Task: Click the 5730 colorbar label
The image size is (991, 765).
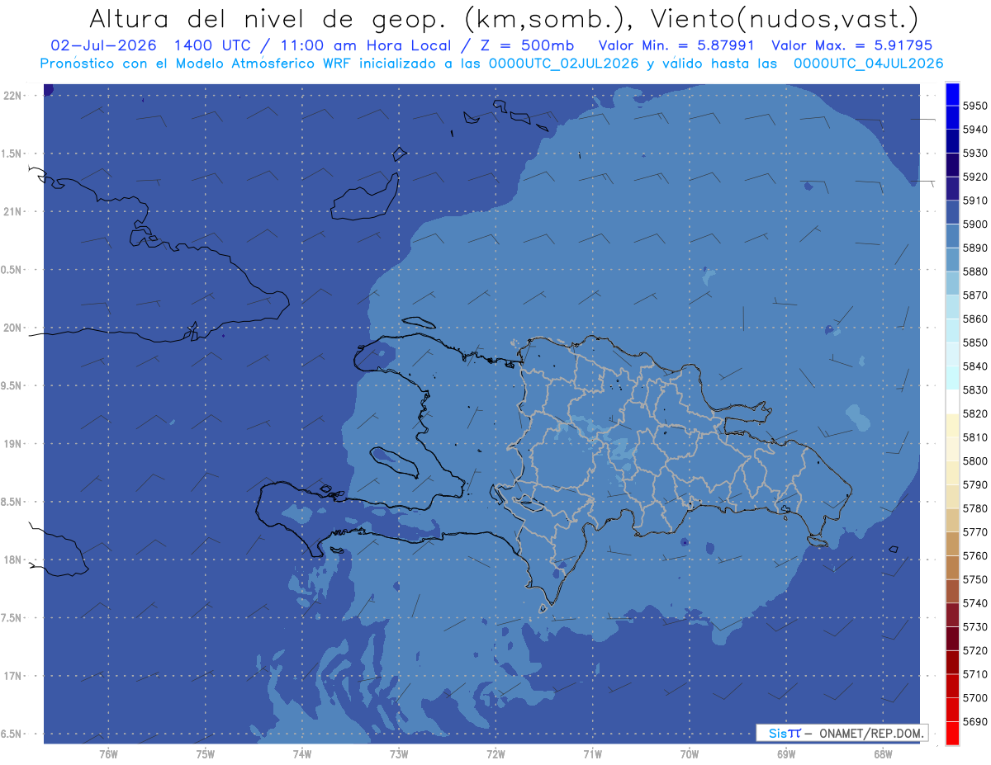Action: (x=975, y=627)
